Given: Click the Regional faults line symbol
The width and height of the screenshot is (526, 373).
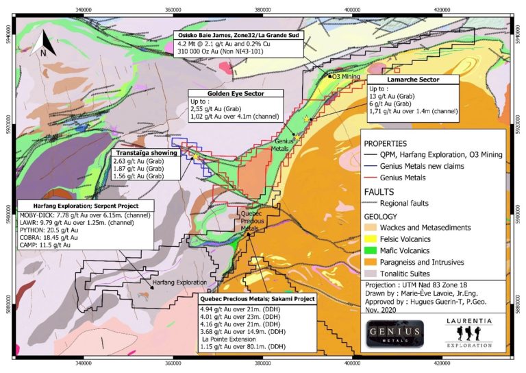Looking at the screenshot, I should tap(371, 203).
